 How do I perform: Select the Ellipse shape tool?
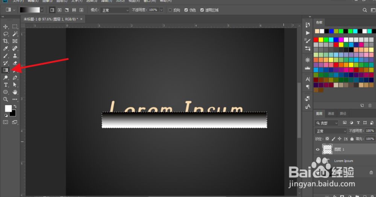[6, 92]
